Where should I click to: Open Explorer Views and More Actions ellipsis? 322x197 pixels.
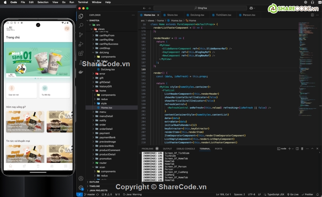(x=133, y=15)
